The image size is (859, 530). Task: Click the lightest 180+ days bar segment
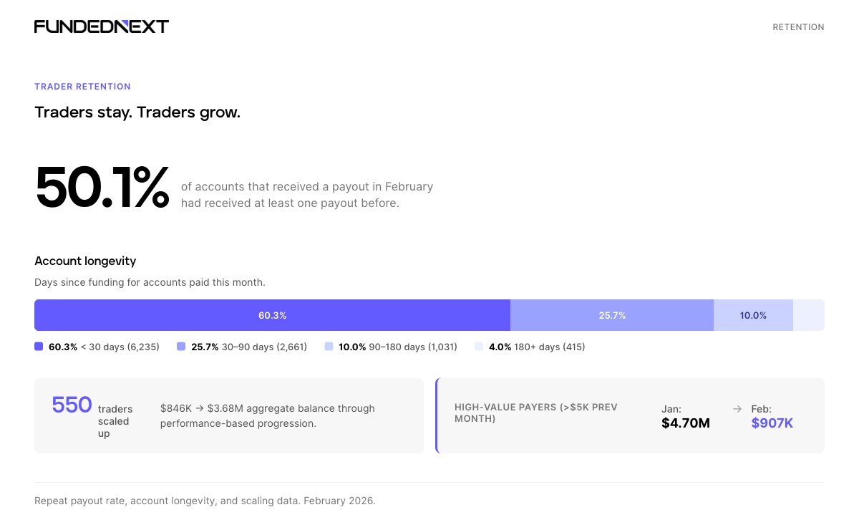tap(809, 315)
